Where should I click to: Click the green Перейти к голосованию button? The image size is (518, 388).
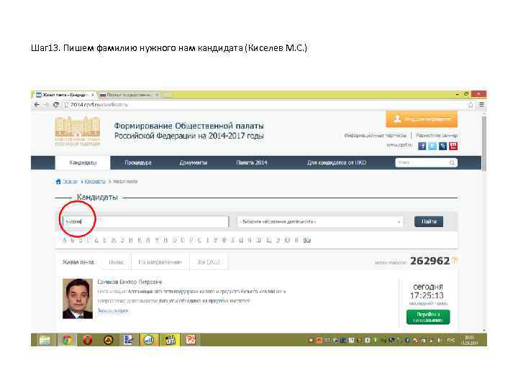click(x=428, y=317)
